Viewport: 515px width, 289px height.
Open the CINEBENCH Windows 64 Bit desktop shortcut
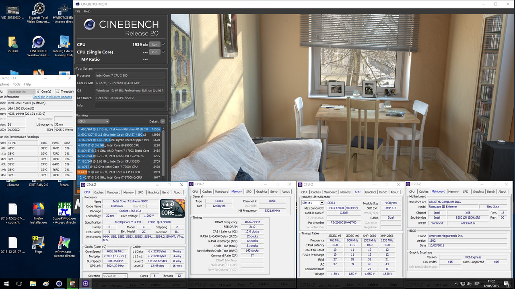coord(39,46)
